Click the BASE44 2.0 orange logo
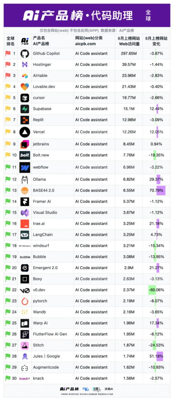The width and height of the screenshot is (174, 401). tap(25, 191)
